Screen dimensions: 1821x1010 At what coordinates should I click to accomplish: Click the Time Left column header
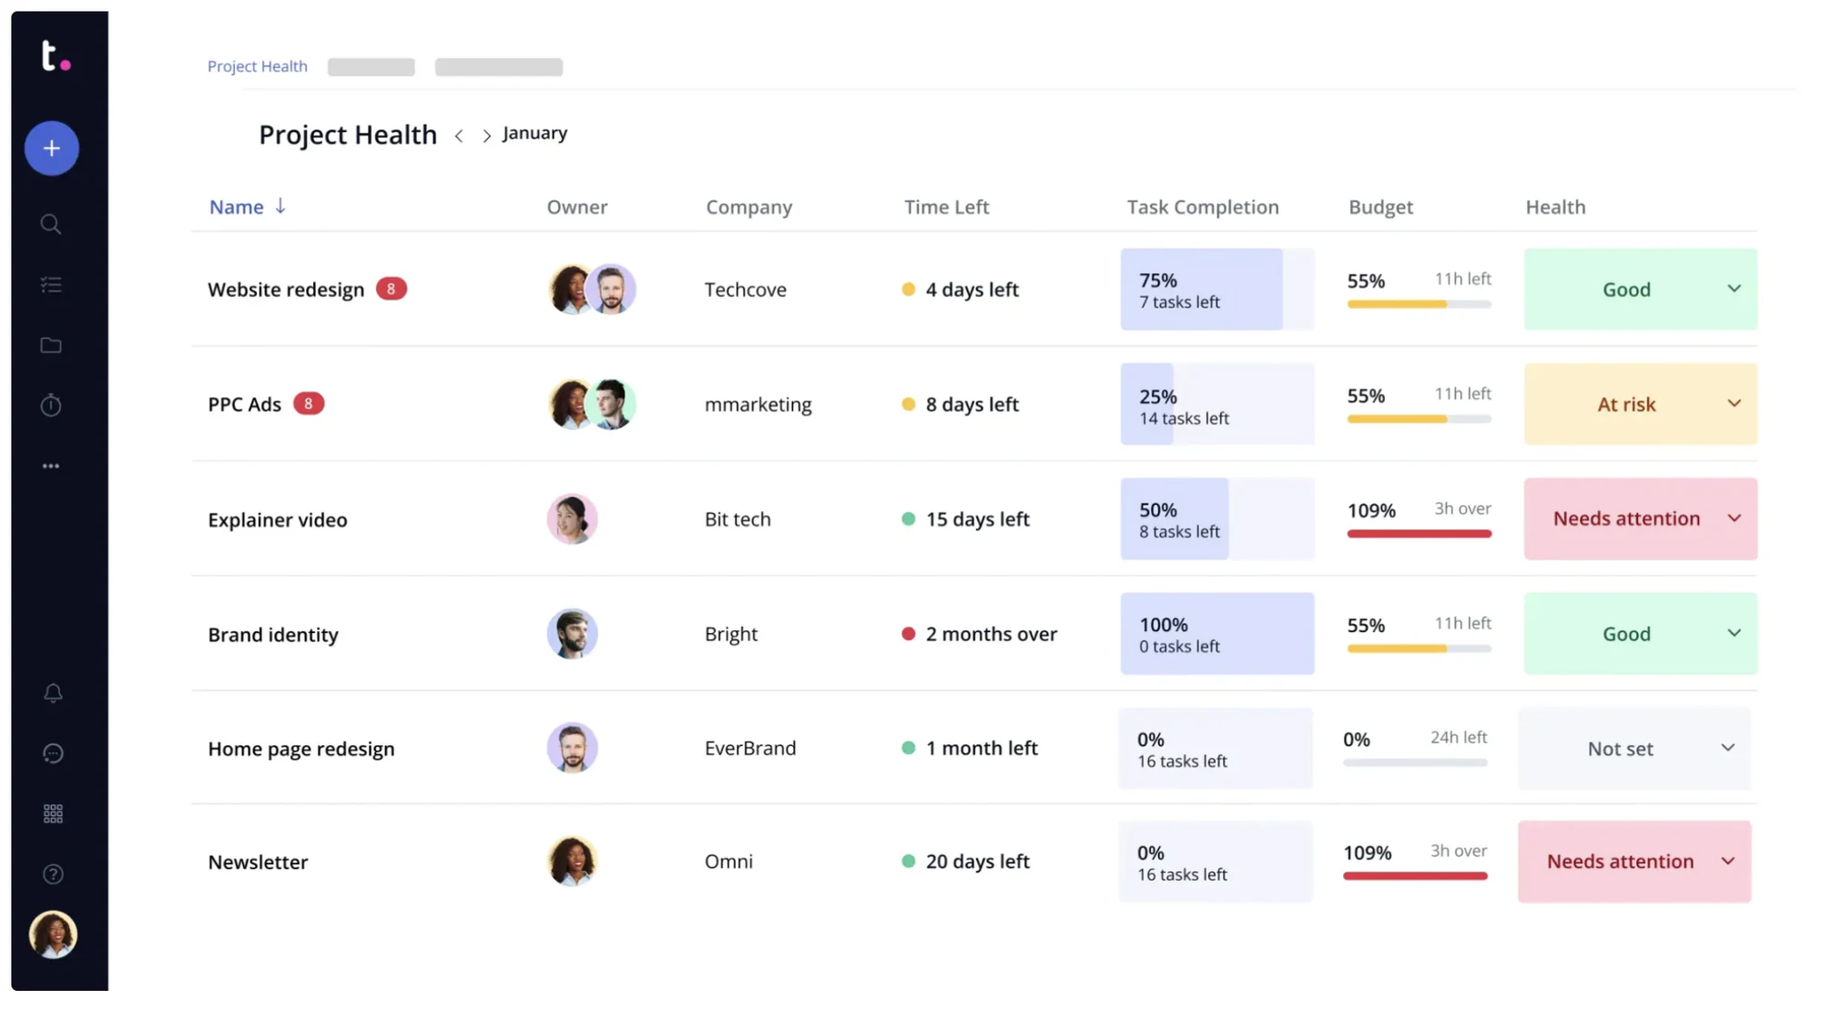(946, 207)
